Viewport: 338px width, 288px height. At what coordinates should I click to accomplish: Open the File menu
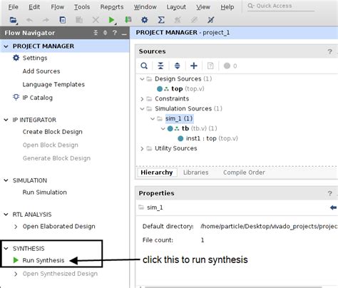[13, 7]
